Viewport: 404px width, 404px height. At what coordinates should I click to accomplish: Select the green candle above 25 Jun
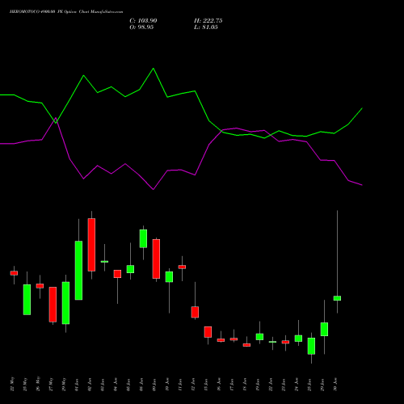[x=311, y=346]
